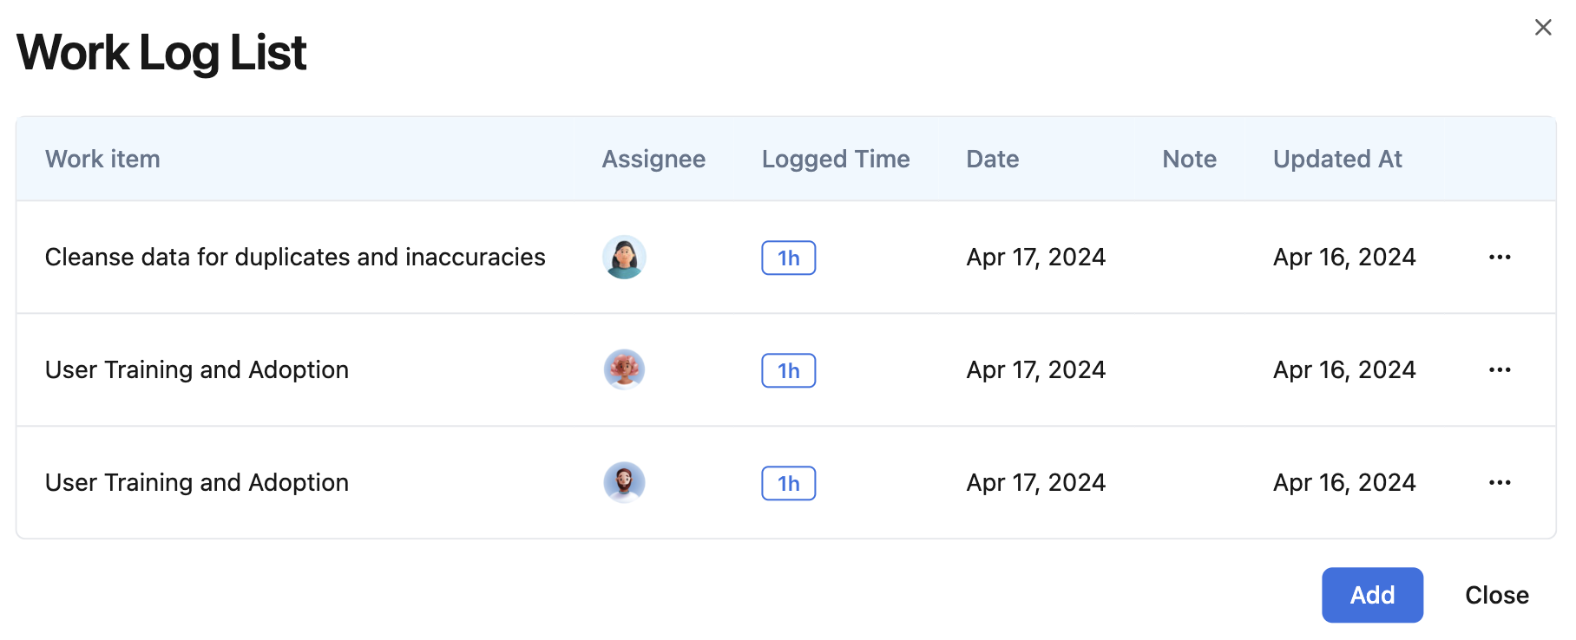
Task: Click assignee avatar on Cleanse data row
Action: pos(624,258)
